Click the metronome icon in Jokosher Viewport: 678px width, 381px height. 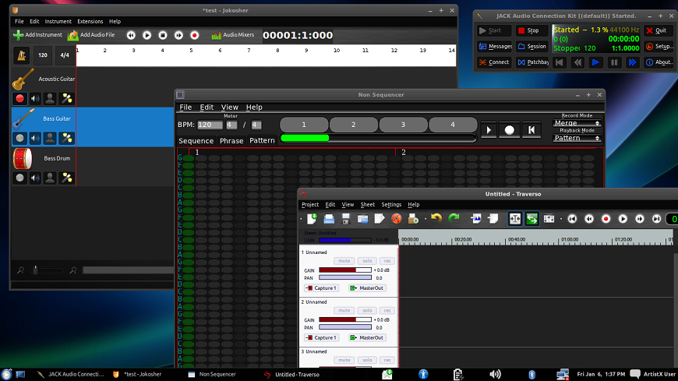tap(20, 55)
